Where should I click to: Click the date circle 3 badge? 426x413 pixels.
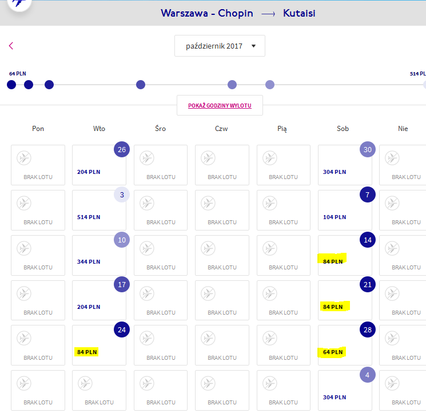coord(122,194)
